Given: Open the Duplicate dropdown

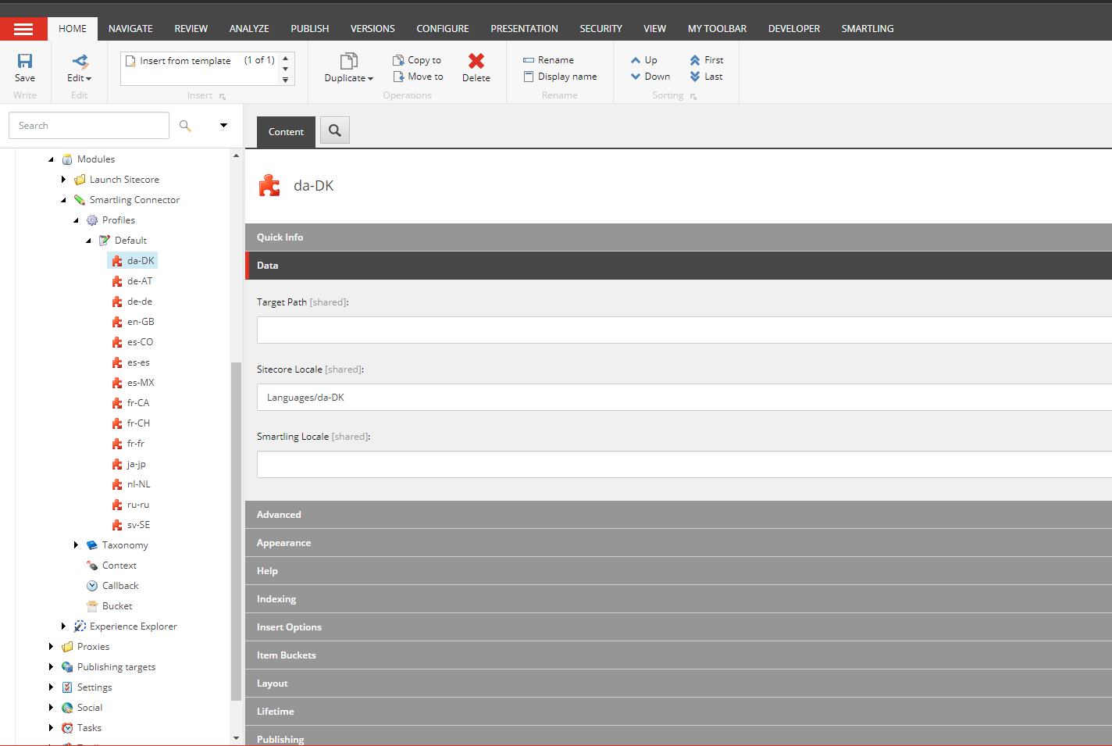Looking at the screenshot, I should (348, 78).
